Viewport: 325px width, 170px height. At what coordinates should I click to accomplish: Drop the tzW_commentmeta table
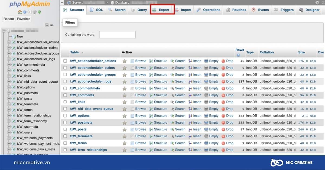(x=227, y=88)
